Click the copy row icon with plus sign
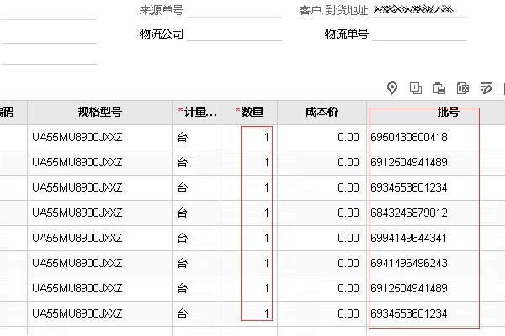Screen dimensions: 505x336 pos(416,88)
